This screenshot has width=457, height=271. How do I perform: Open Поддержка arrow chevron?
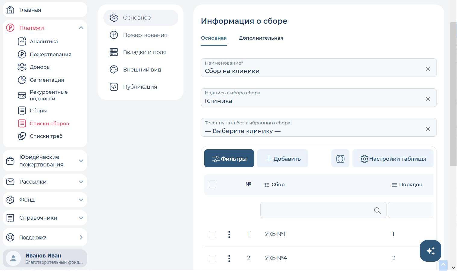tap(81, 237)
